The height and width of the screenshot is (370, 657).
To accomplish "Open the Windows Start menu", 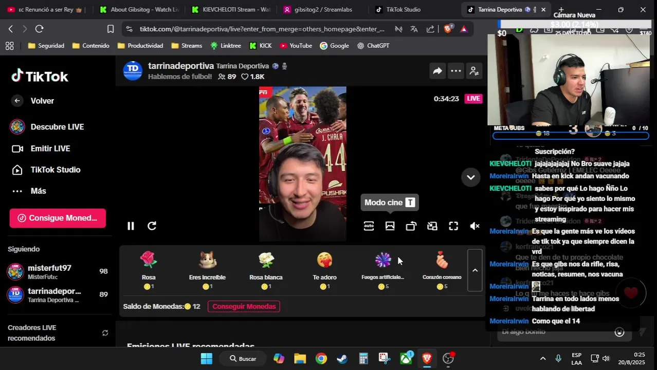I will point(206,359).
